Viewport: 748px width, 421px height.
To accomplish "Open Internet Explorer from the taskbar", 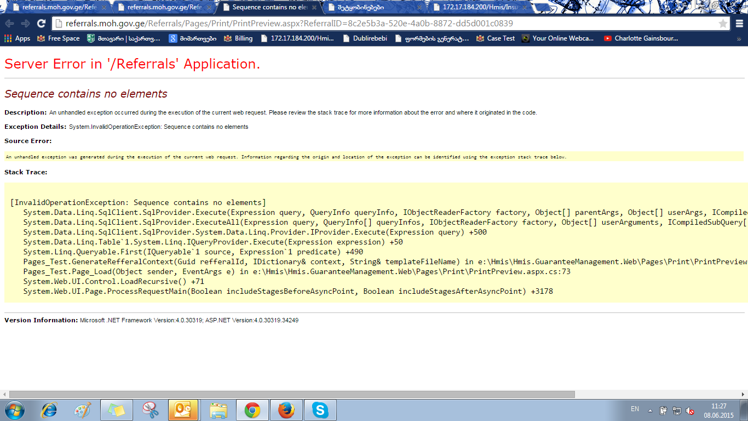I will pyautogui.click(x=50, y=410).
